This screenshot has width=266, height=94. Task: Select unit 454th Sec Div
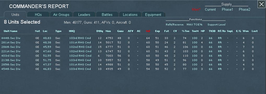(11, 69)
